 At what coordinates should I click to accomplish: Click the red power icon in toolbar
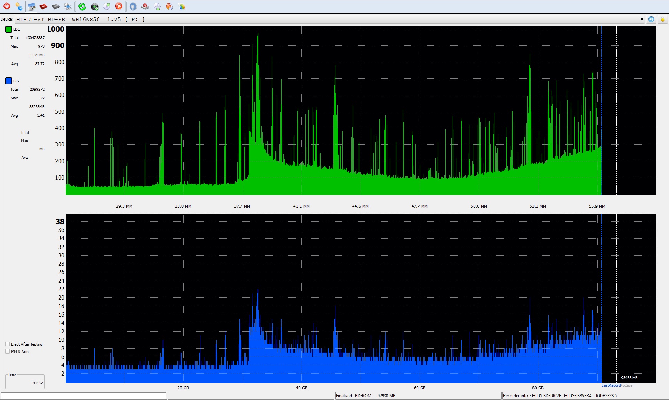[7, 6]
